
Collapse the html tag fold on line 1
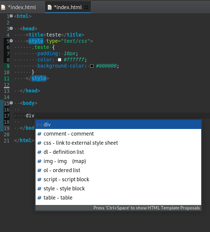pos(11,16)
